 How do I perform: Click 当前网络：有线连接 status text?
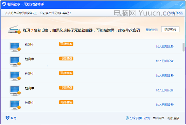pyautogui.click(x=166, y=118)
